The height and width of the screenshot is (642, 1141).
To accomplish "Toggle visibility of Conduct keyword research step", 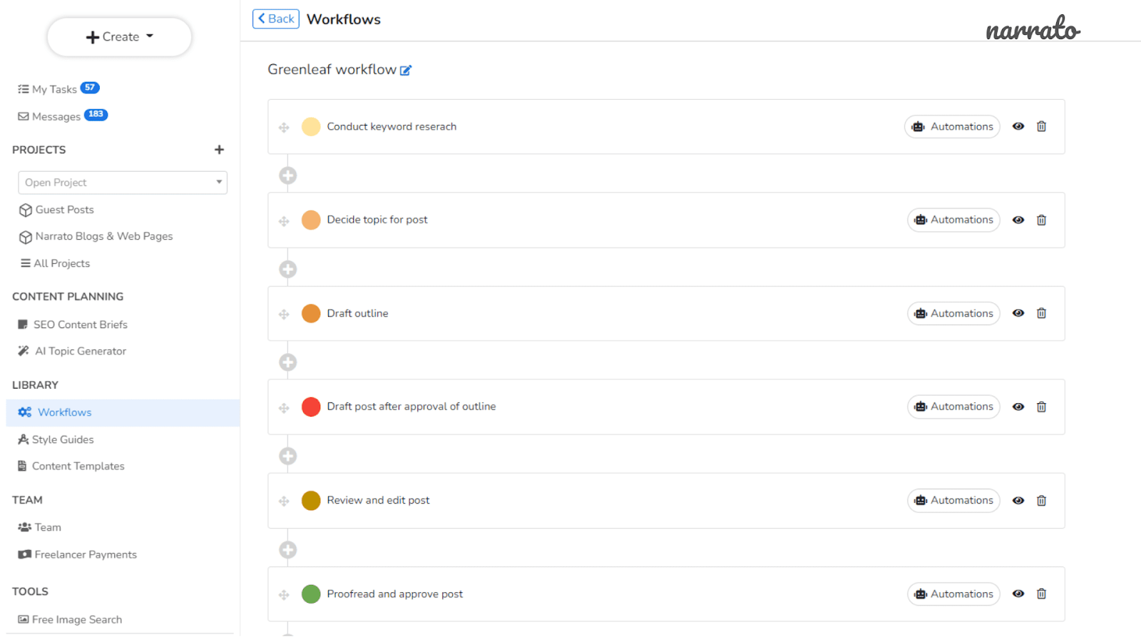I will pyautogui.click(x=1018, y=126).
